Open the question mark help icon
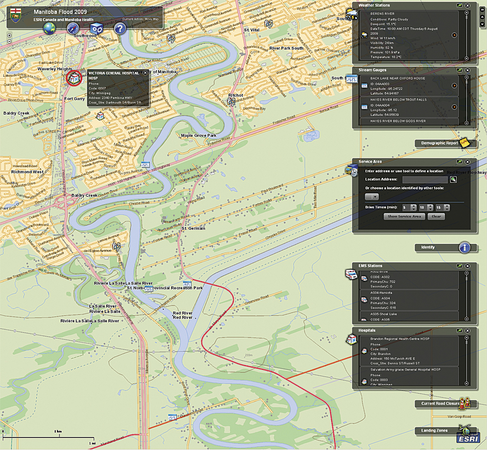Image resolution: width=487 pixels, height=450 pixels. click(120, 29)
